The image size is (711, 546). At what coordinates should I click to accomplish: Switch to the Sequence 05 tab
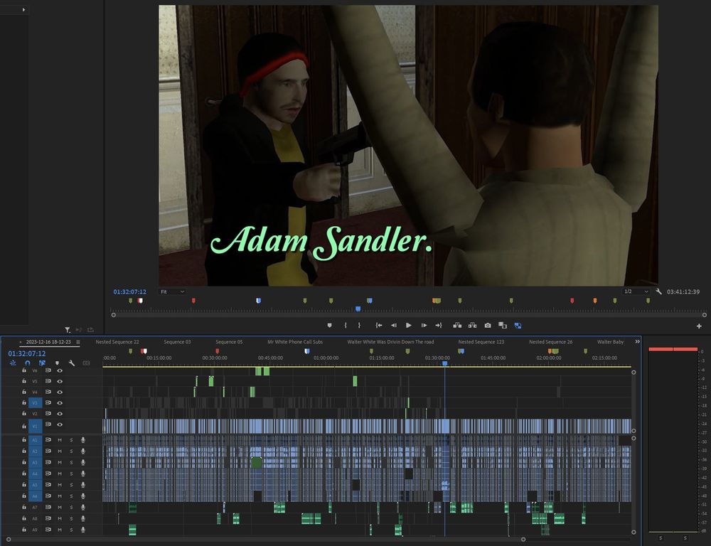tap(229, 342)
